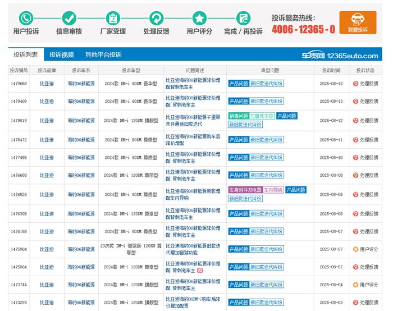
Task: Click the 车质网 12365auto.com logo
Action: pos(340,56)
